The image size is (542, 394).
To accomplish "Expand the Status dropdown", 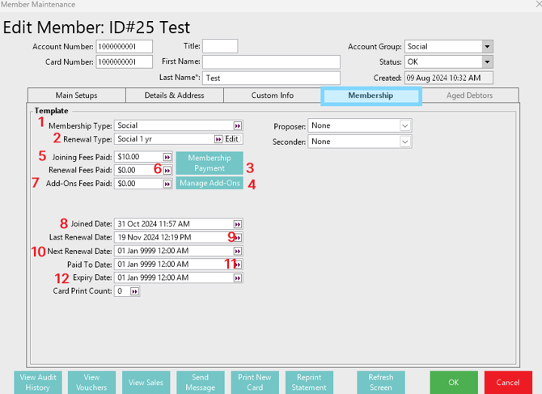I will click(x=487, y=62).
